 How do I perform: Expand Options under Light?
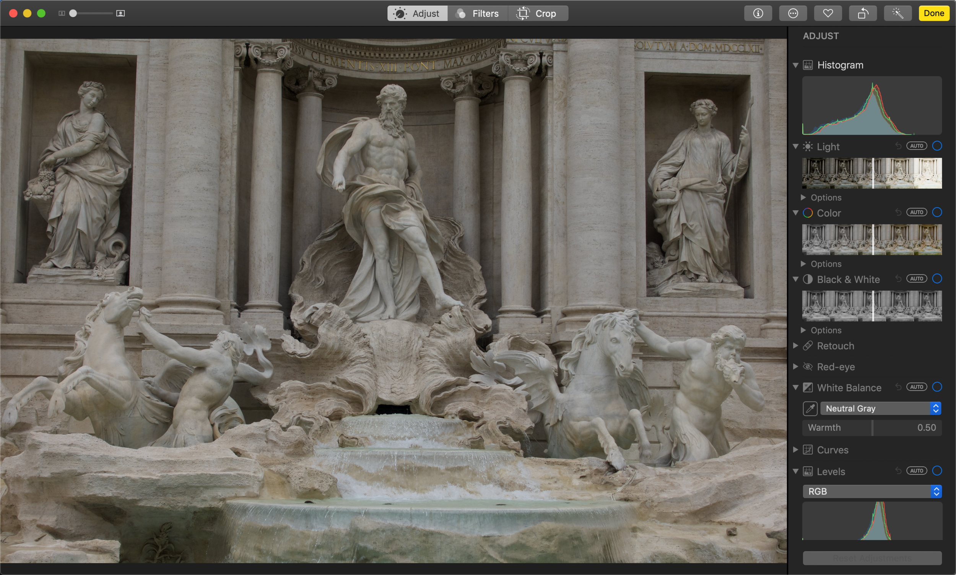click(x=803, y=198)
